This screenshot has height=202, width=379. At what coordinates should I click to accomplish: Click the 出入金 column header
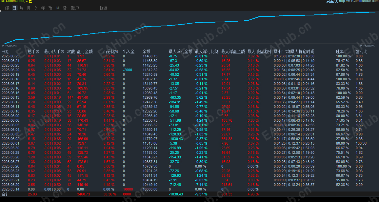tap(129, 51)
